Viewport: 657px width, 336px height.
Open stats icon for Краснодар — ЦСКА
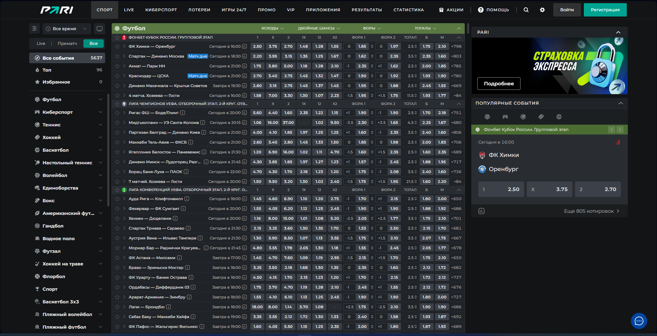pyautogui.click(x=244, y=76)
